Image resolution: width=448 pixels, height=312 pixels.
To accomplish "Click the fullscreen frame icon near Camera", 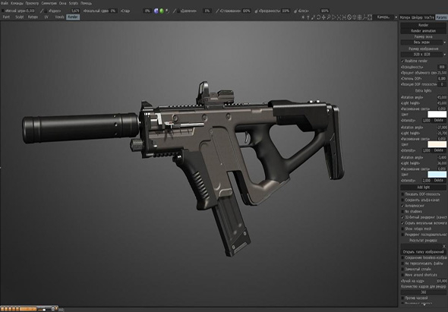I will point(370,17).
